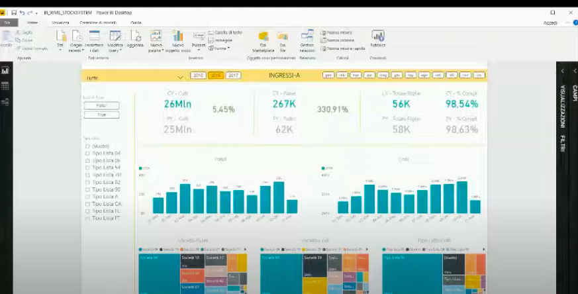Click the Aggiorna refresh icon
578x294 pixels.
(135, 37)
